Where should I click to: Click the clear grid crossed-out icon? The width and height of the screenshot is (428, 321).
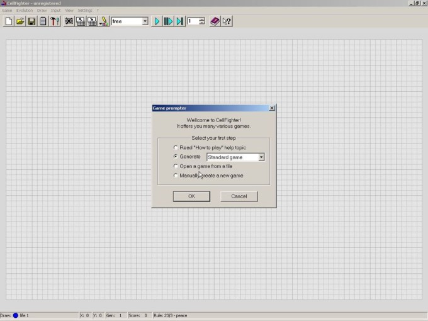[x=69, y=21]
